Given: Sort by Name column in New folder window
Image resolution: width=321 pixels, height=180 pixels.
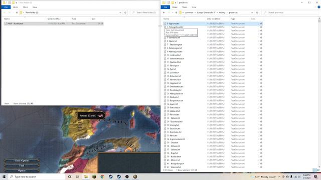Looking at the screenshot, I should (7, 19).
